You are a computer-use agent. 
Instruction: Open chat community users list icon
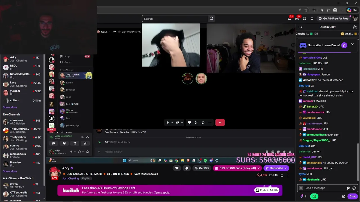(355, 27)
